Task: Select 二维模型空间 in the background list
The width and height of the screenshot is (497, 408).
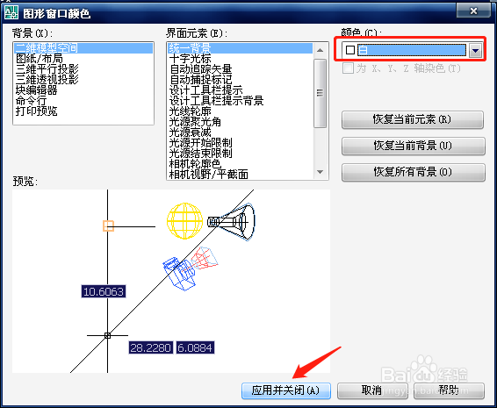Action: [83, 48]
